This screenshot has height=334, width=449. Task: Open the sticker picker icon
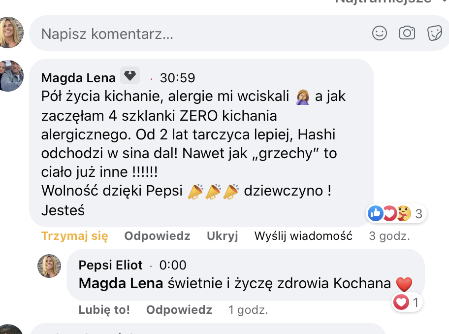tap(434, 33)
